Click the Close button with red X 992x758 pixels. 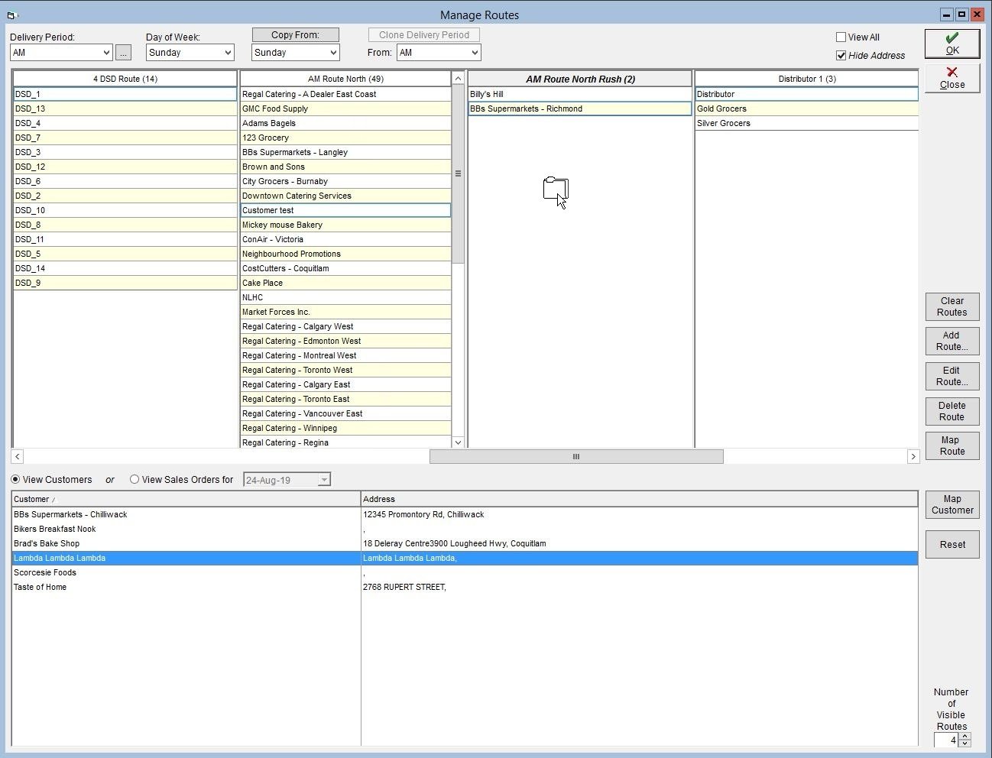951,78
